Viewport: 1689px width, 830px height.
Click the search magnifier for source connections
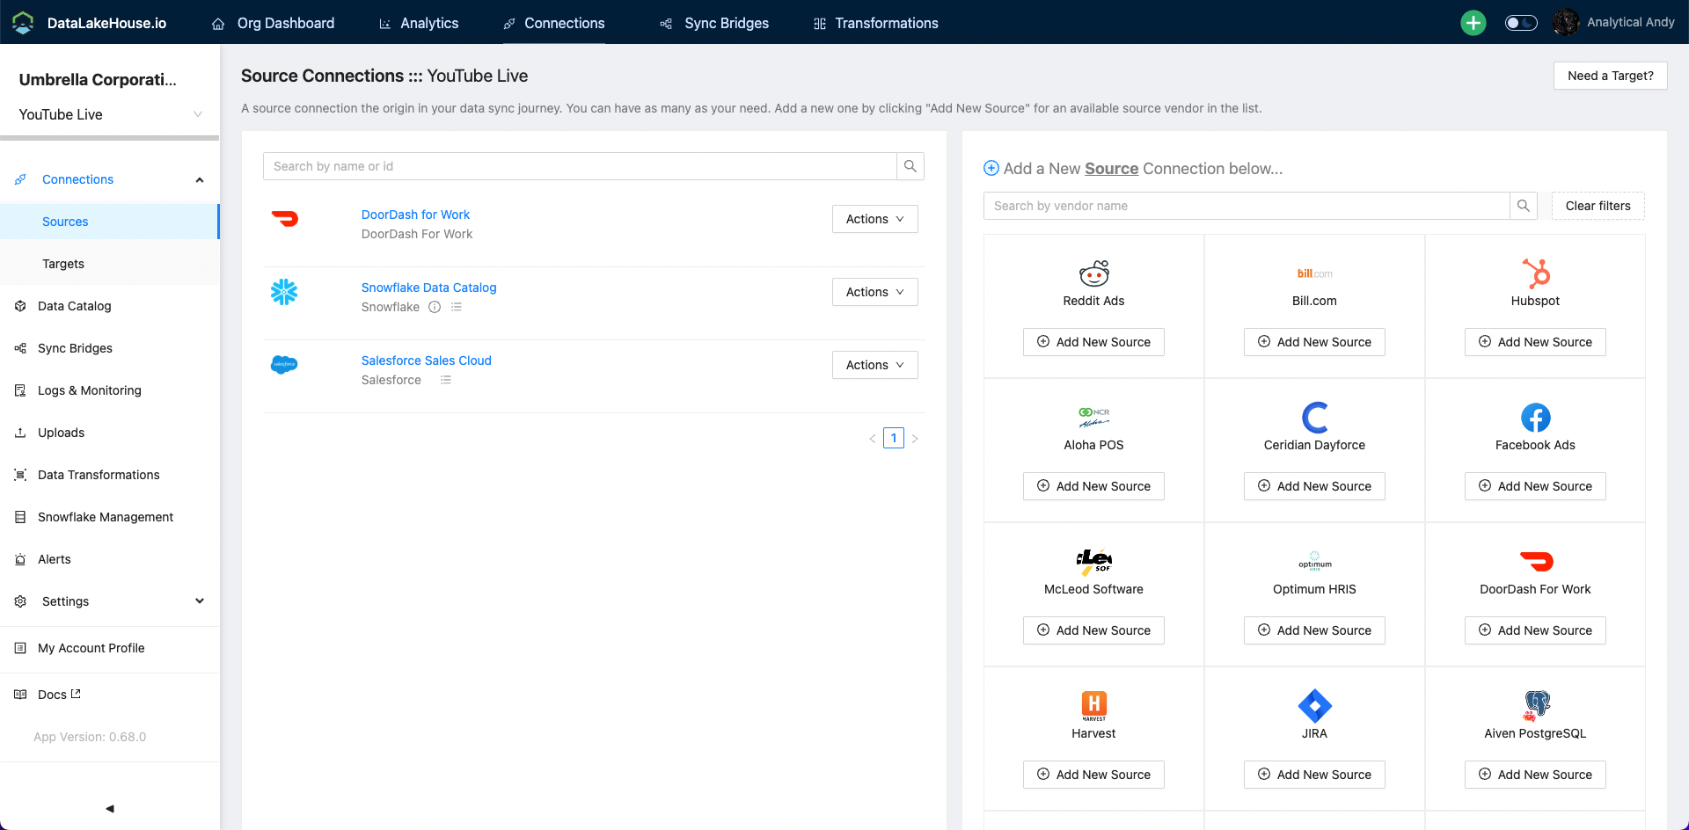pyautogui.click(x=910, y=166)
